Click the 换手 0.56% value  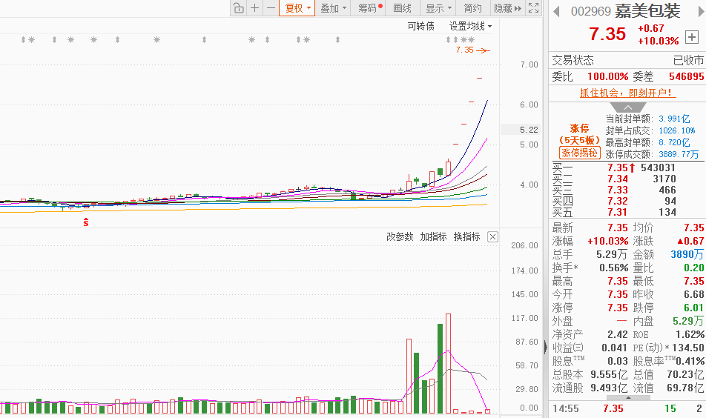614,268
